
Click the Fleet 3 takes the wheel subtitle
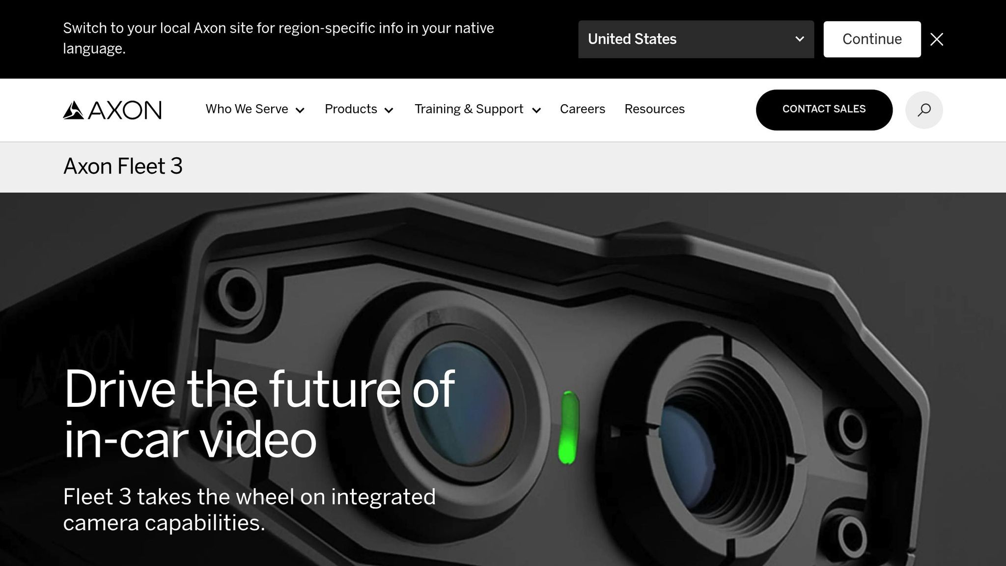tap(249, 509)
